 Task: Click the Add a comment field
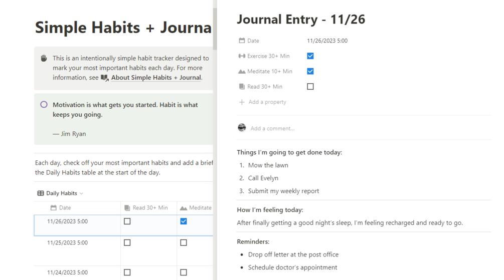272,129
